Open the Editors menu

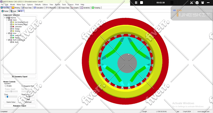point(45,4)
